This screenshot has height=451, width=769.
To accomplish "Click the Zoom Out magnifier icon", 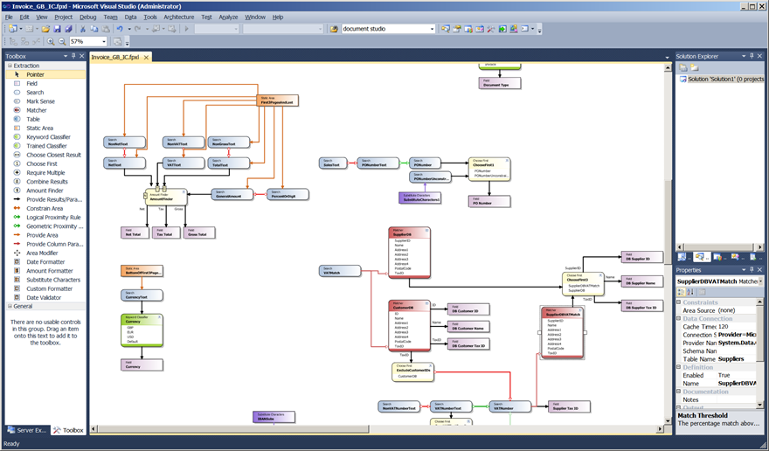I will pos(62,42).
